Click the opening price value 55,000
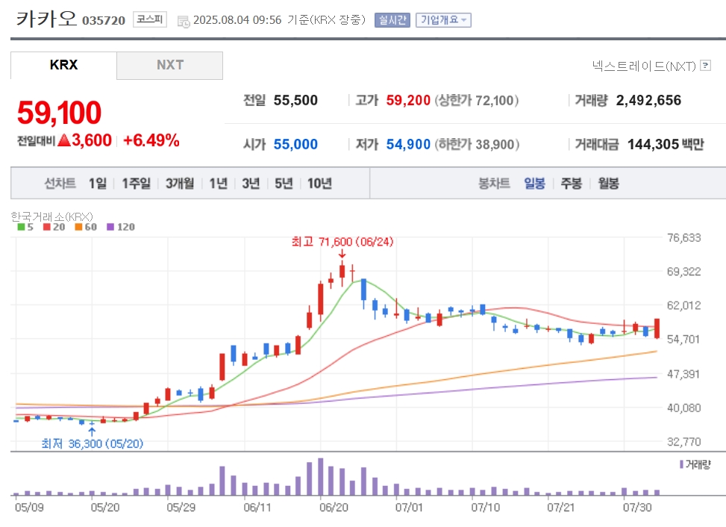The height and width of the screenshot is (527, 726). 295,145
